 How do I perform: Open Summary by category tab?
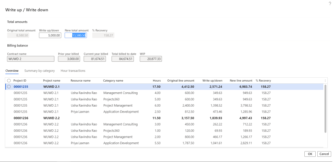click(x=39, y=71)
